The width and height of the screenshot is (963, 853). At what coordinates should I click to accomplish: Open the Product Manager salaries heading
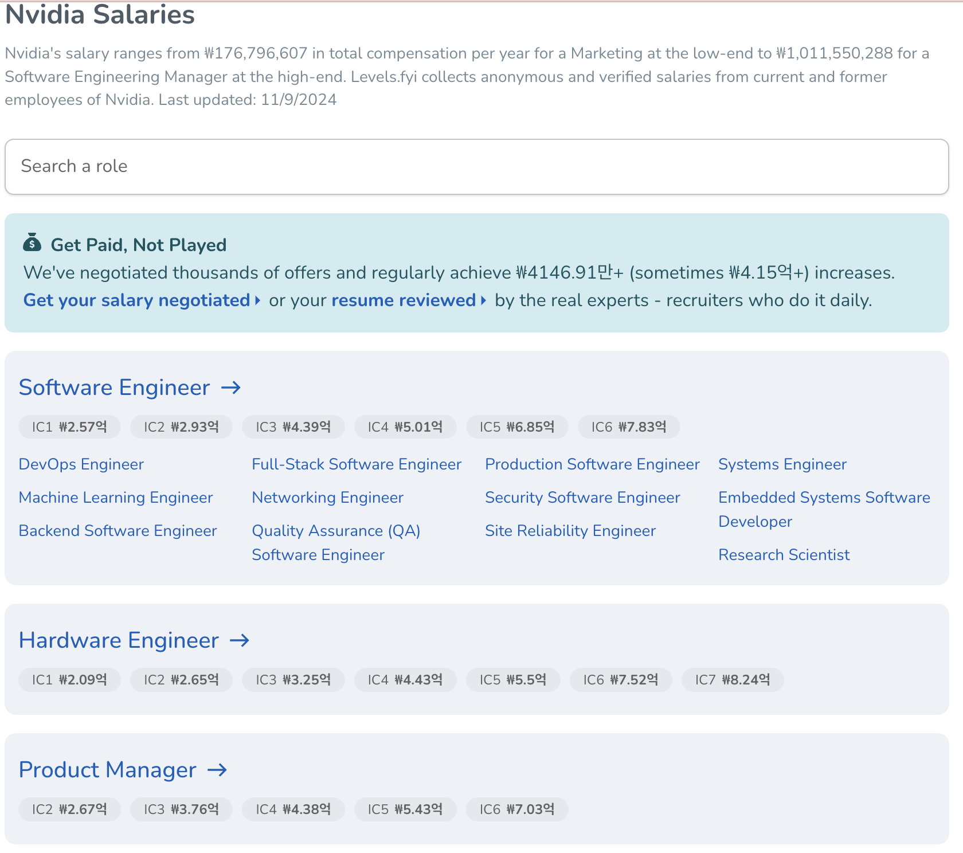tap(108, 770)
